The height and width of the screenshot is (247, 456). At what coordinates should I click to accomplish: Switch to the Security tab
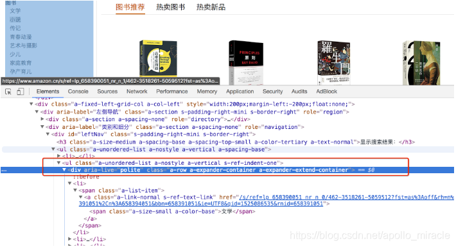point(272,92)
